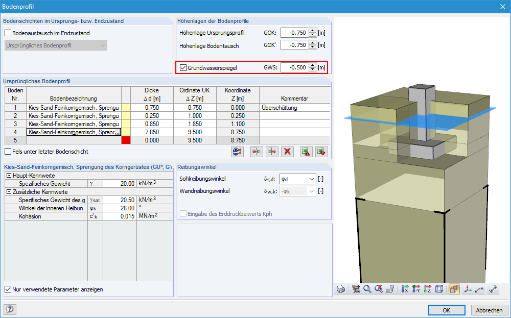Screen dimensions: 511x318
Task: Click the GOK Ursprungsprofil input field
Action: [x=295, y=33]
